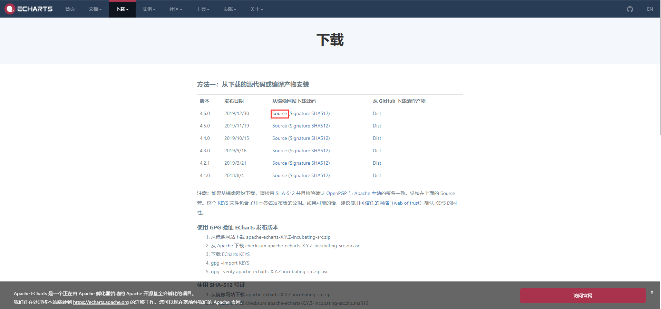Open the https://echarts.apache.org link in the banner

coord(101,302)
